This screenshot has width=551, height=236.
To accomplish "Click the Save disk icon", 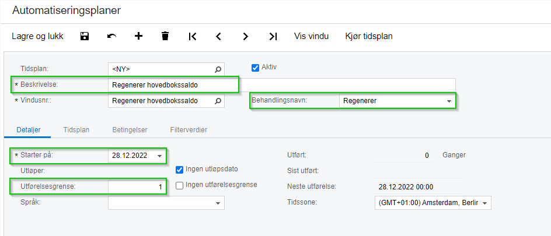I will [x=85, y=36].
